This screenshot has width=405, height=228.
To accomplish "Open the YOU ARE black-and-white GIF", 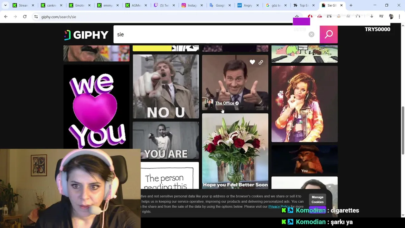I will click(166, 140).
